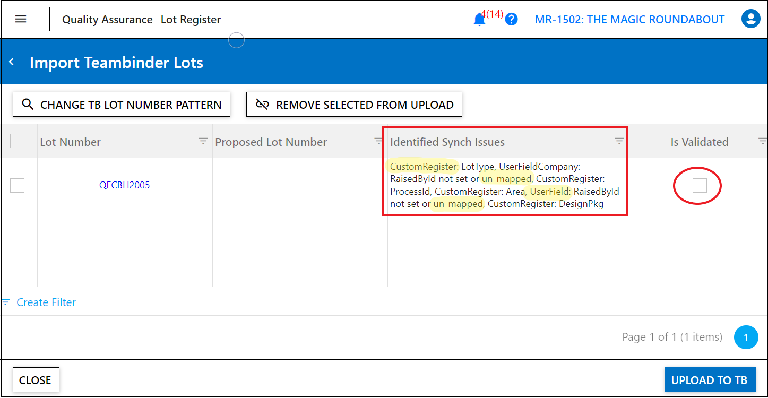
Task: Select the Quality Assurance breadcrumb
Action: (x=107, y=20)
